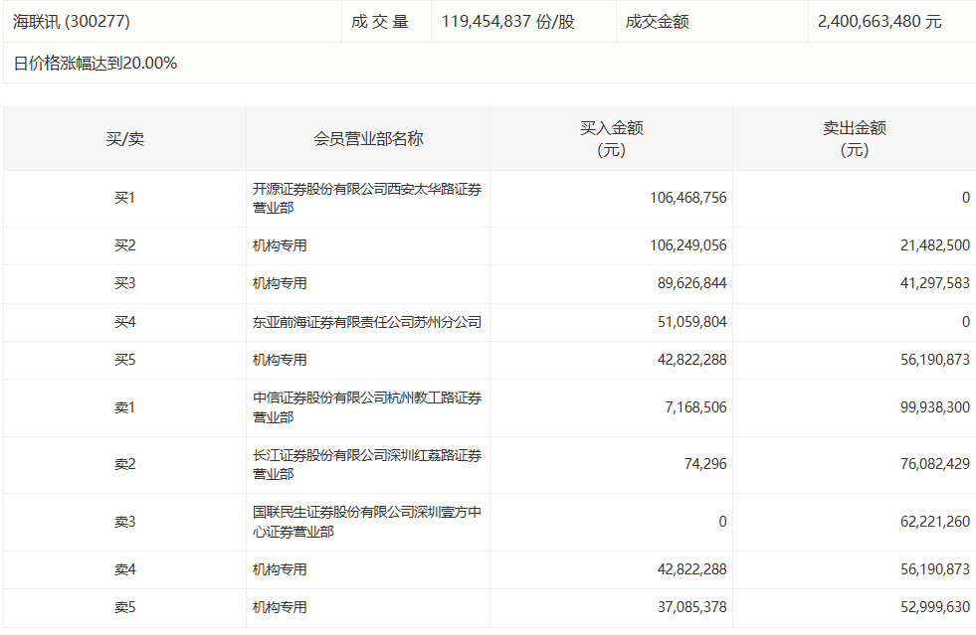
Task: Click the 成交金额 value 2,400,663,480 元
Action: click(878, 21)
